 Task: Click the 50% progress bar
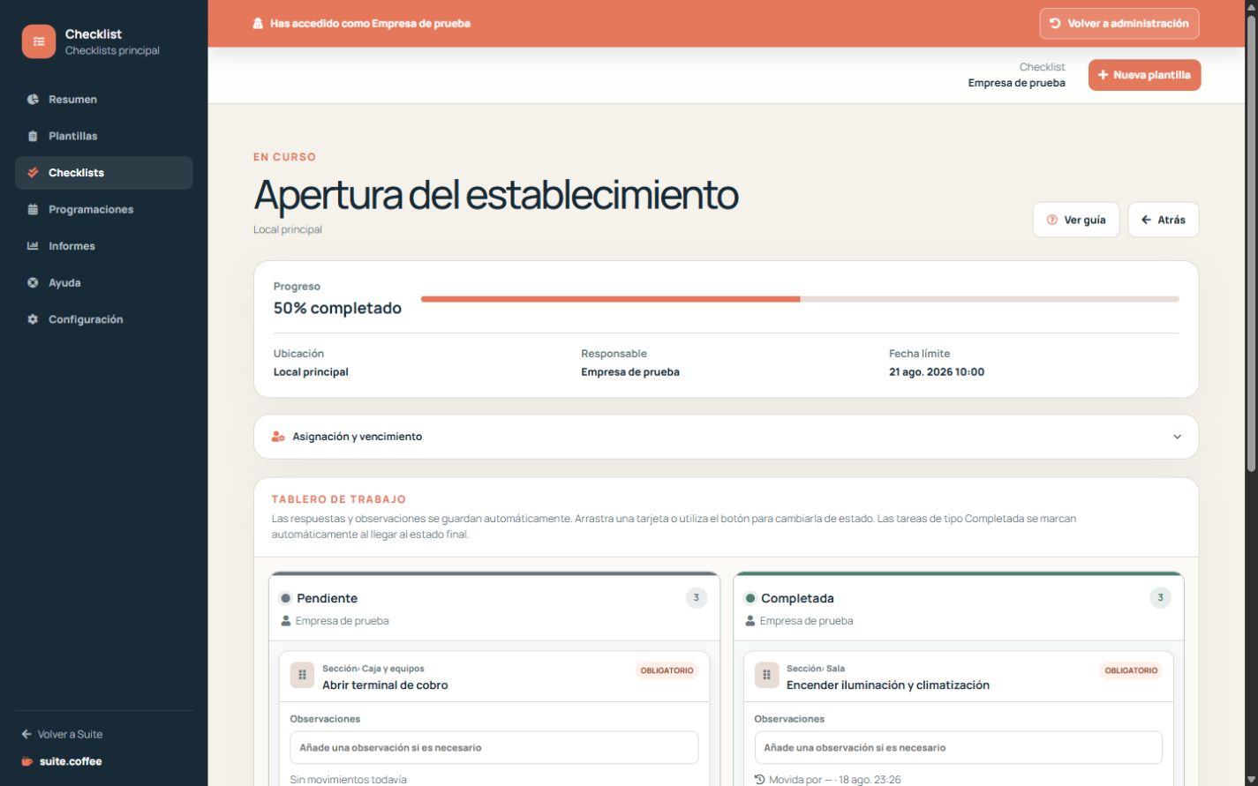click(x=800, y=299)
